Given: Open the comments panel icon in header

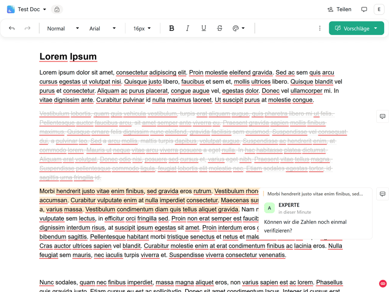Looking at the screenshot, I should pos(364,9).
